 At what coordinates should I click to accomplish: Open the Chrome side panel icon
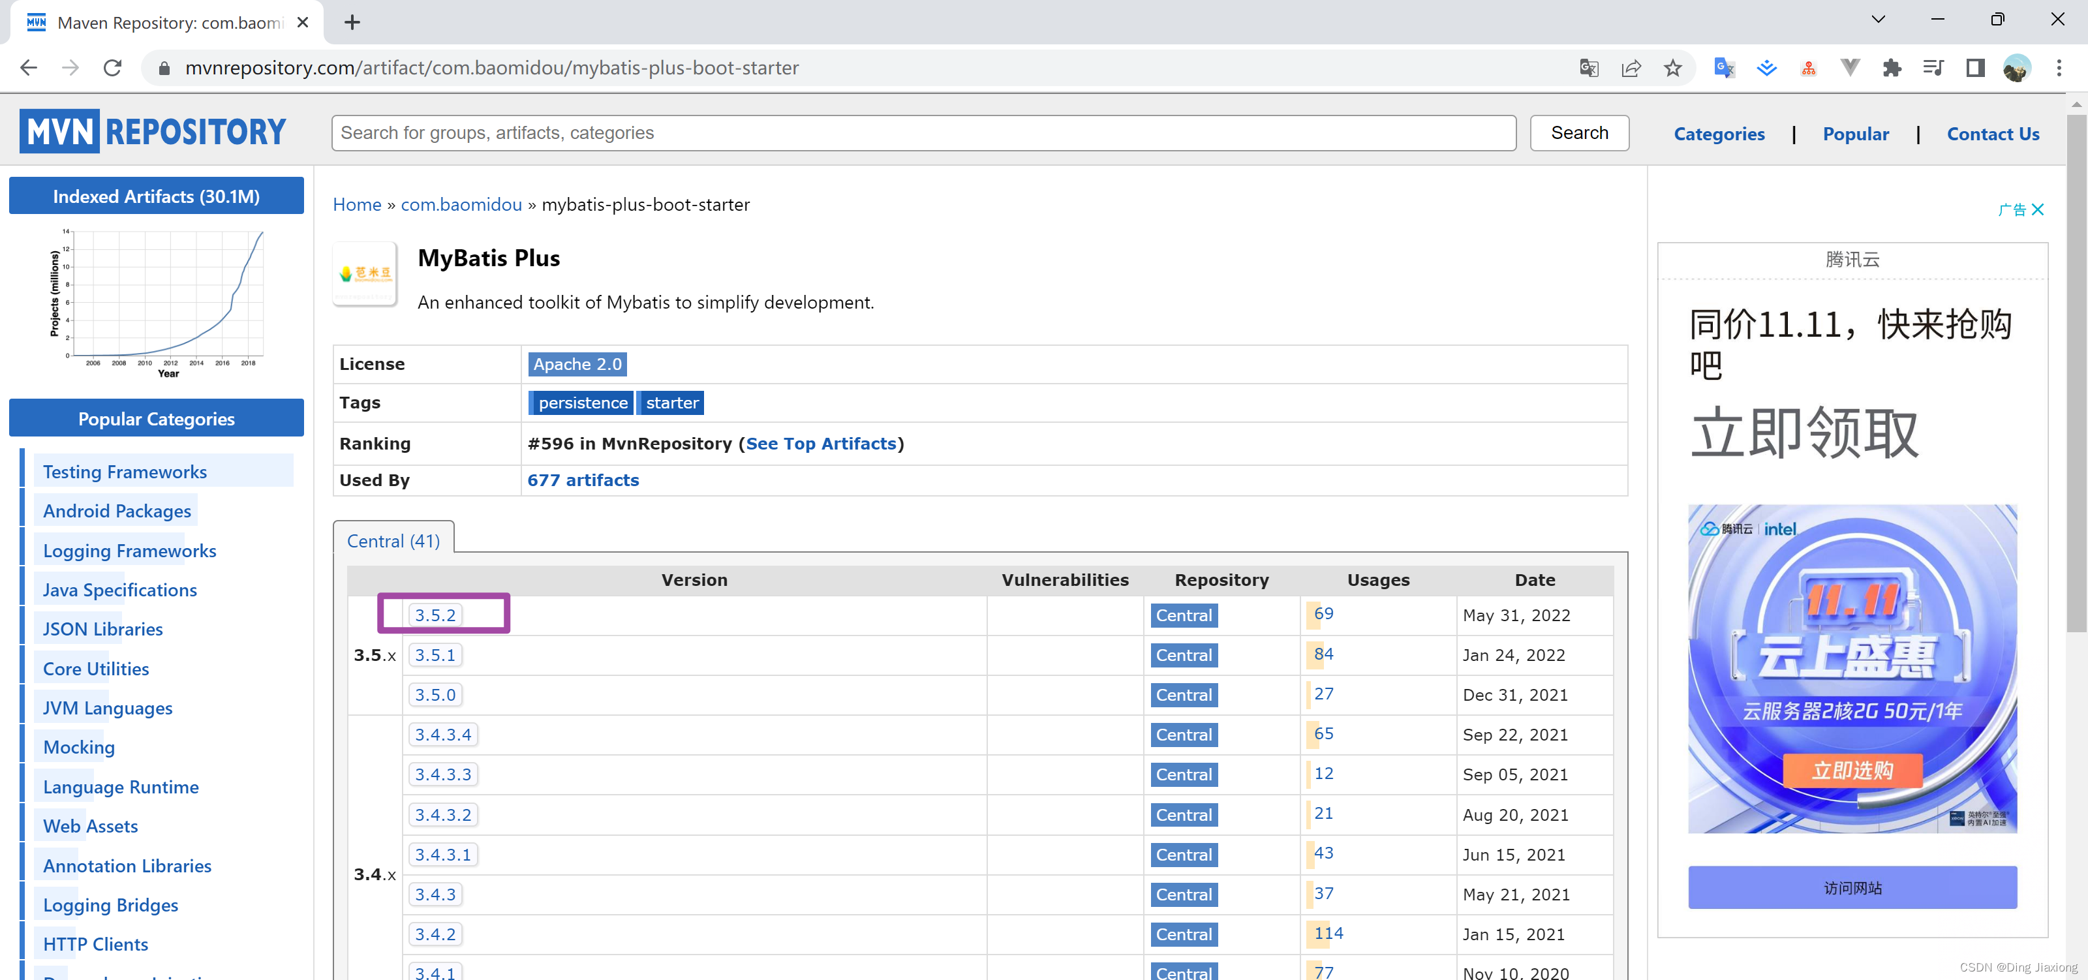pyautogui.click(x=1975, y=68)
